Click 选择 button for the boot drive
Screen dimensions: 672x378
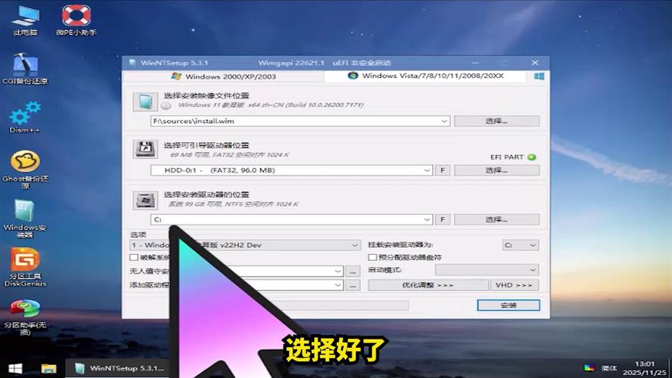click(497, 170)
